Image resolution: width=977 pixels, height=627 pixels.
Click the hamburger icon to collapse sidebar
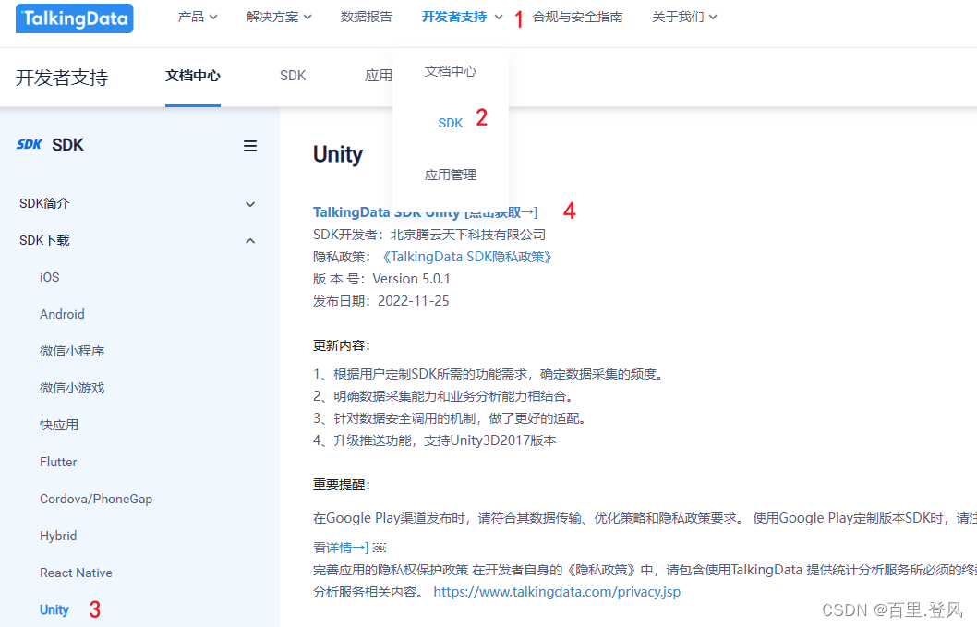249,145
